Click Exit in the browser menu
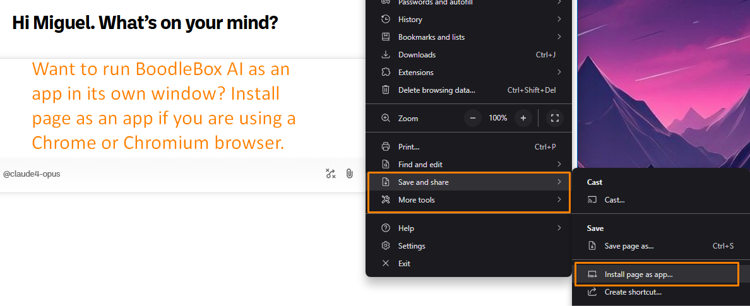 [404, 264]
